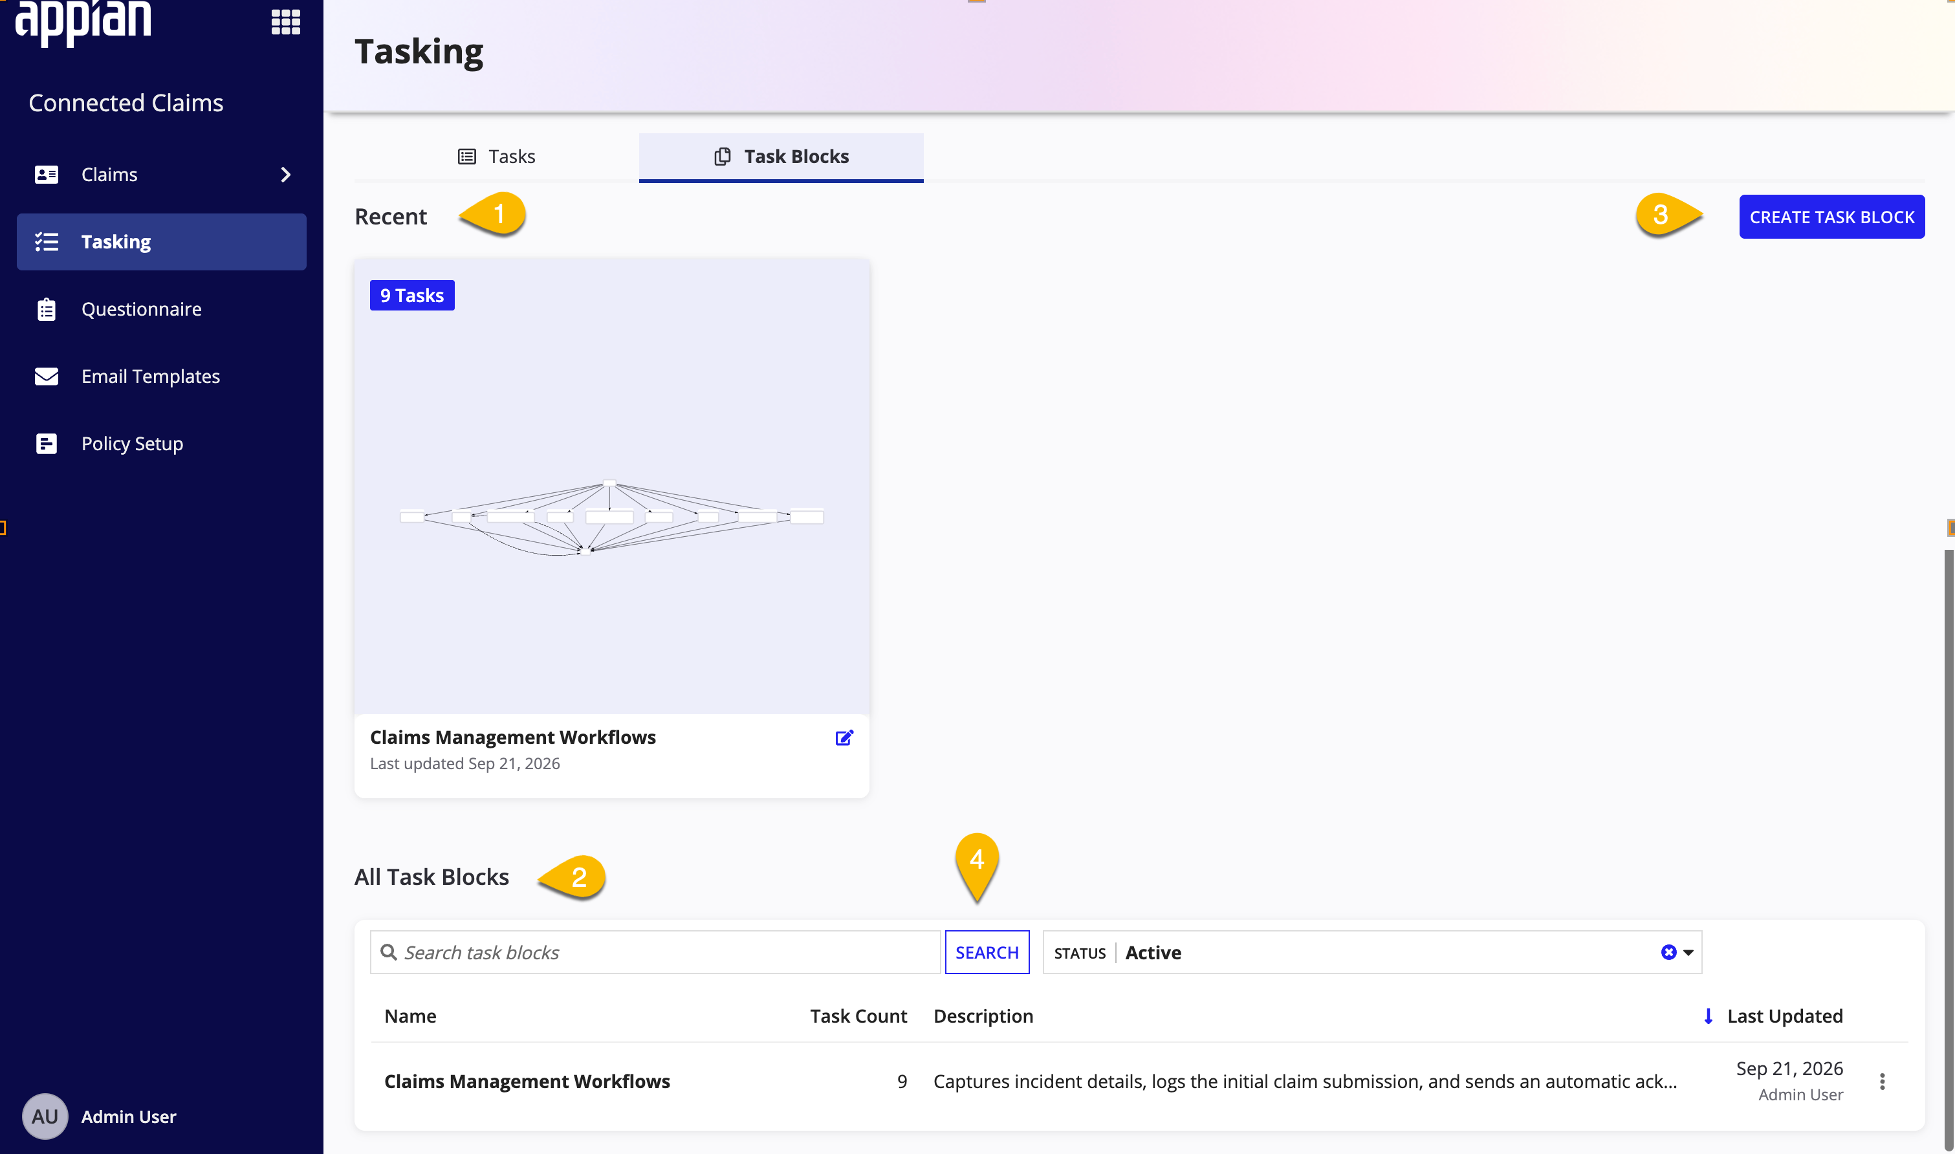The width and height of the screenshot is (1955, 1154).
Task: Open the Claims Management Workflows card title
Action: click(512, 737)
